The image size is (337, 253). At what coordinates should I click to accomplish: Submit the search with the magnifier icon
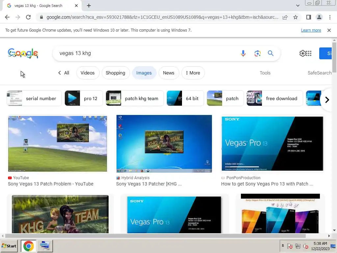point(271,53)
